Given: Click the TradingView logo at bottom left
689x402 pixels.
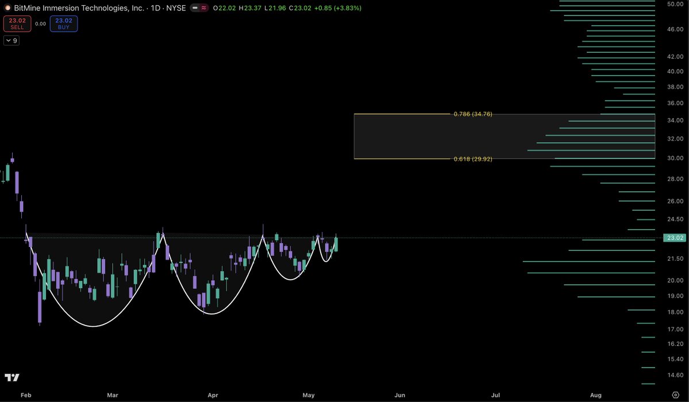Looking at the screenshot, I should (12, 377).
